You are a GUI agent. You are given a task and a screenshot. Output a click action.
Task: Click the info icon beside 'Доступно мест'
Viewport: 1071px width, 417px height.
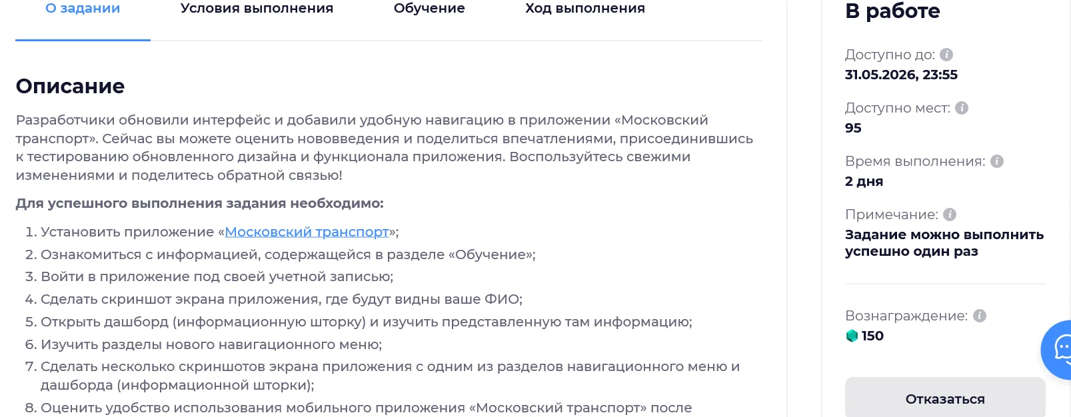coord(962,108)
